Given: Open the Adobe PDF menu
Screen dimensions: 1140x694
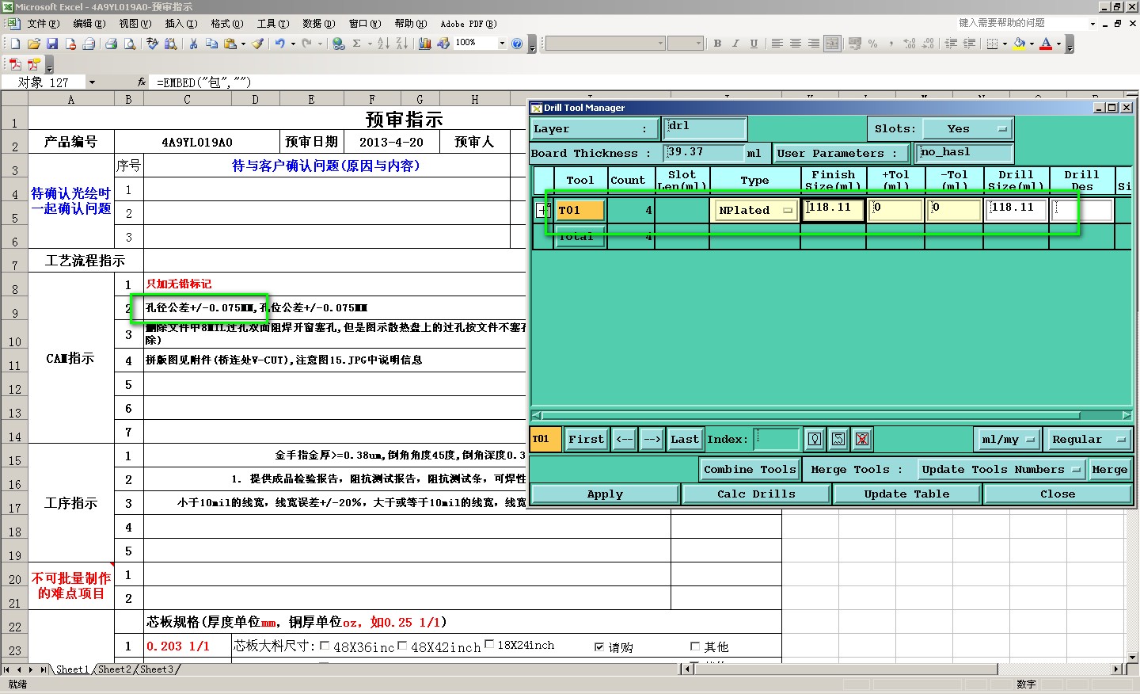Looking at the screenshot, I should pos(468,24).
